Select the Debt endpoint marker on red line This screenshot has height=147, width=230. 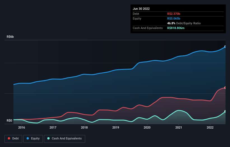(225, 88)
